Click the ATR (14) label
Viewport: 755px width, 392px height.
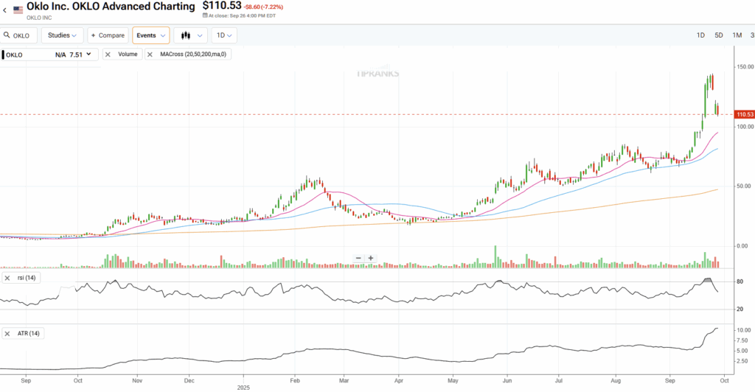[x=29, y=333]
